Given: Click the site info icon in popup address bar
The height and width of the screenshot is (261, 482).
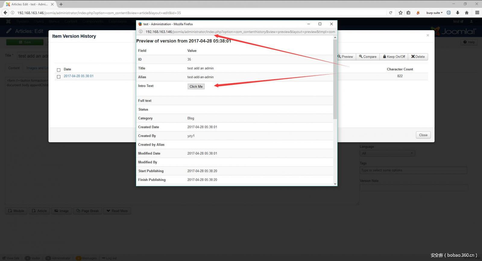Looking at the screenshot, I should 141,32.
